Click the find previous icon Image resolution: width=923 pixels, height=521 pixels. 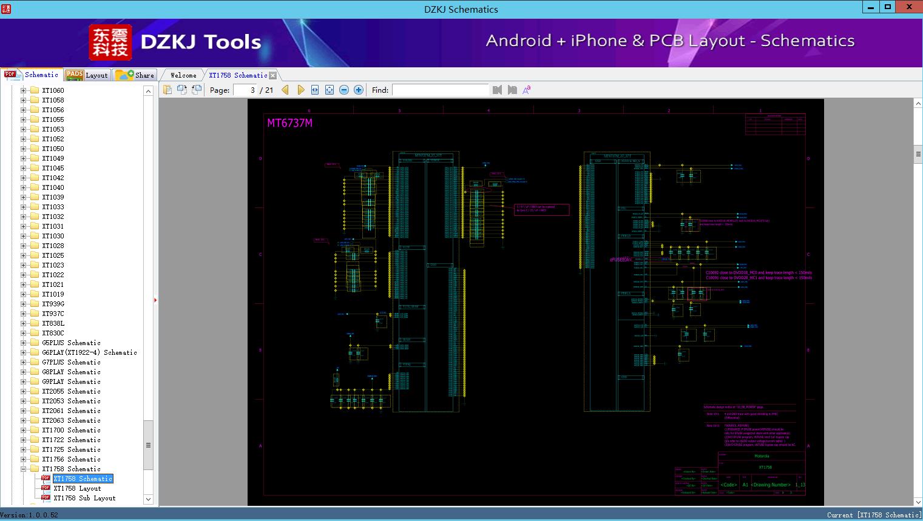coord(498,90)
